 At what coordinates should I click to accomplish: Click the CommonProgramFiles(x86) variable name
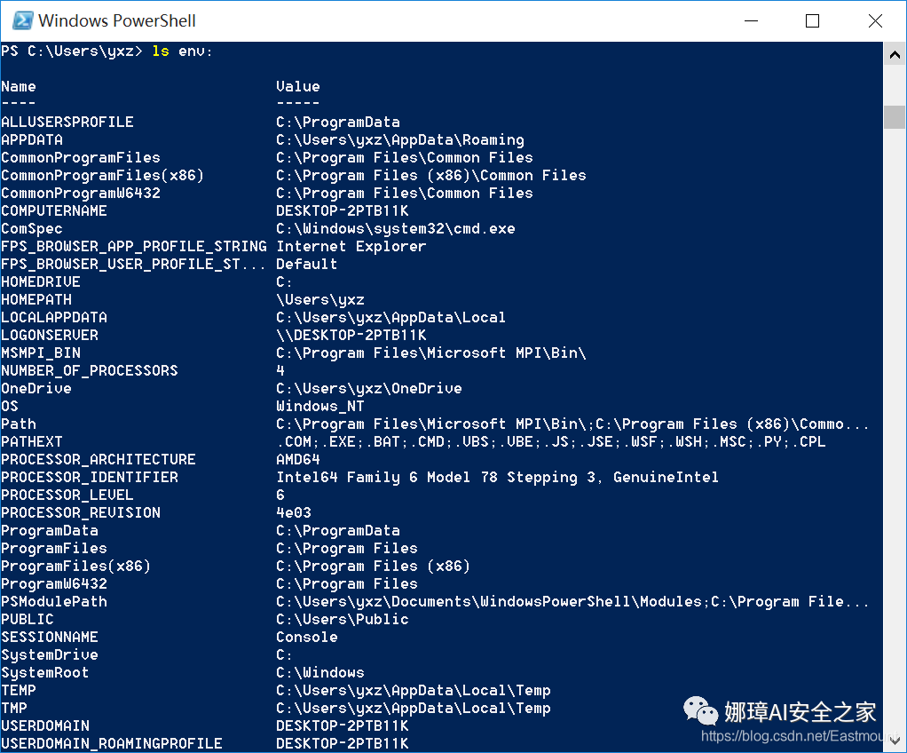point(102,175)
